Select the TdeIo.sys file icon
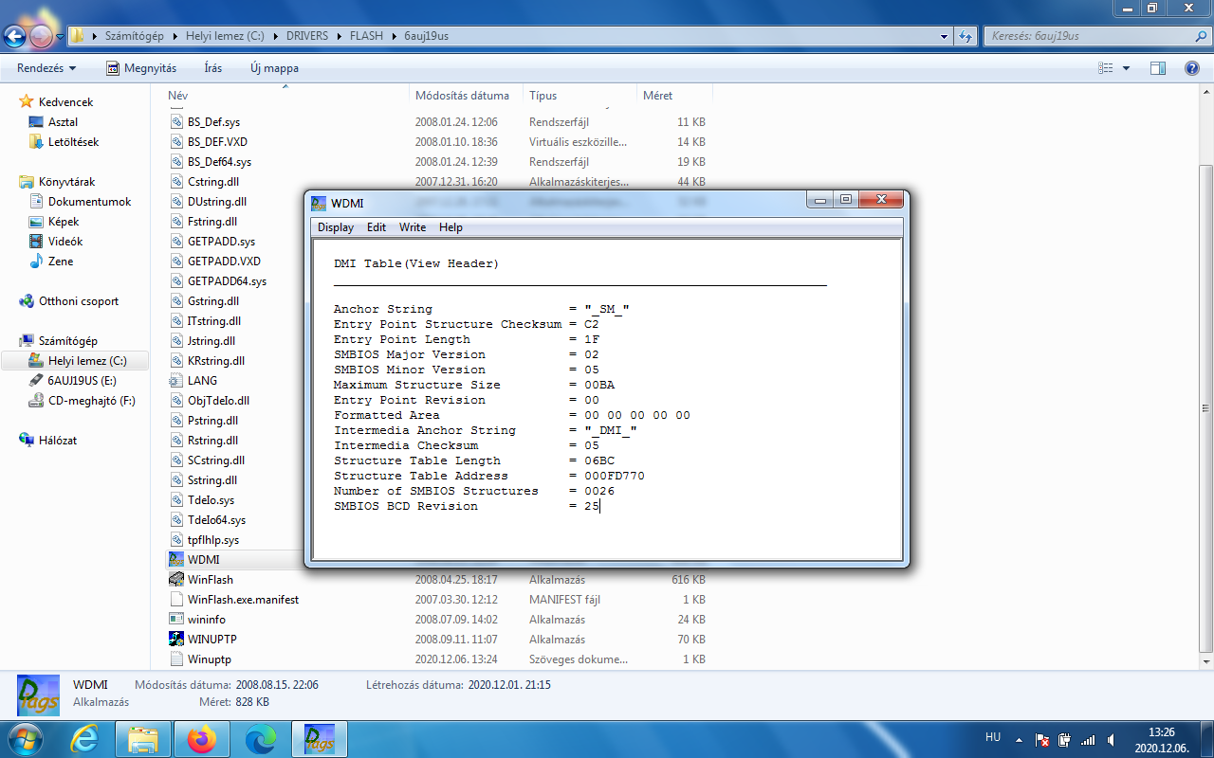 click(x=176, y=500)
